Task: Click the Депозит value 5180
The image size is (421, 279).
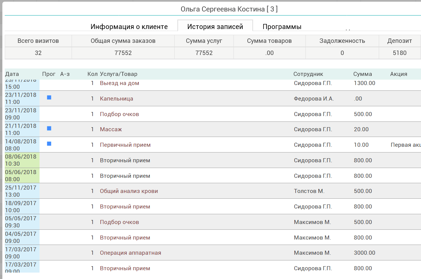Action: 400,53
